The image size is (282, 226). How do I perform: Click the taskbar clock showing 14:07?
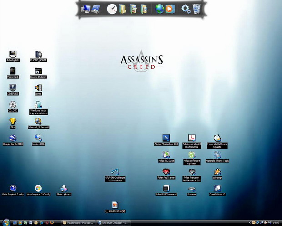click(276, 223)
